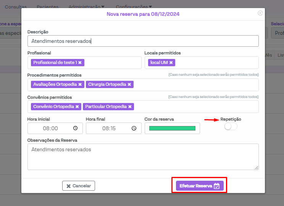Image resolution: width=284 pixels, height=206 pixels.
Task: Remove 'Convênio Ortopedia' tag
Action: coord(77,106)
